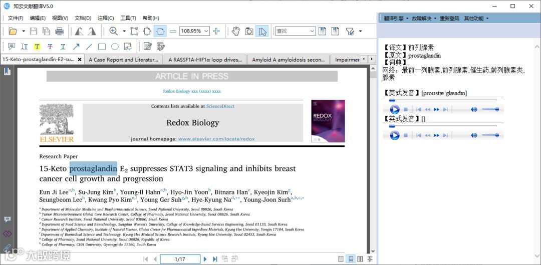Screen dimensions: 541x265
Task: Switch to RASSF1A-HIF1α loop tab
Action: (x=205, y=60)
